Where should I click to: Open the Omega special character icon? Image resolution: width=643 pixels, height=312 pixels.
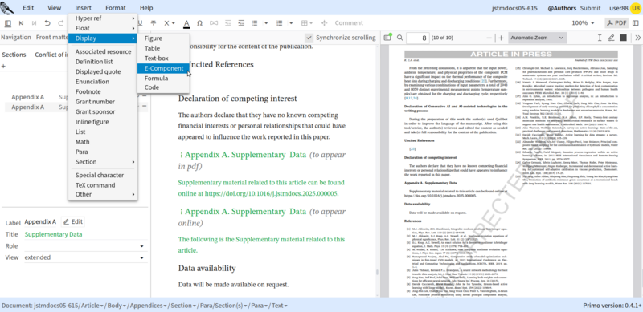point(199,23)
